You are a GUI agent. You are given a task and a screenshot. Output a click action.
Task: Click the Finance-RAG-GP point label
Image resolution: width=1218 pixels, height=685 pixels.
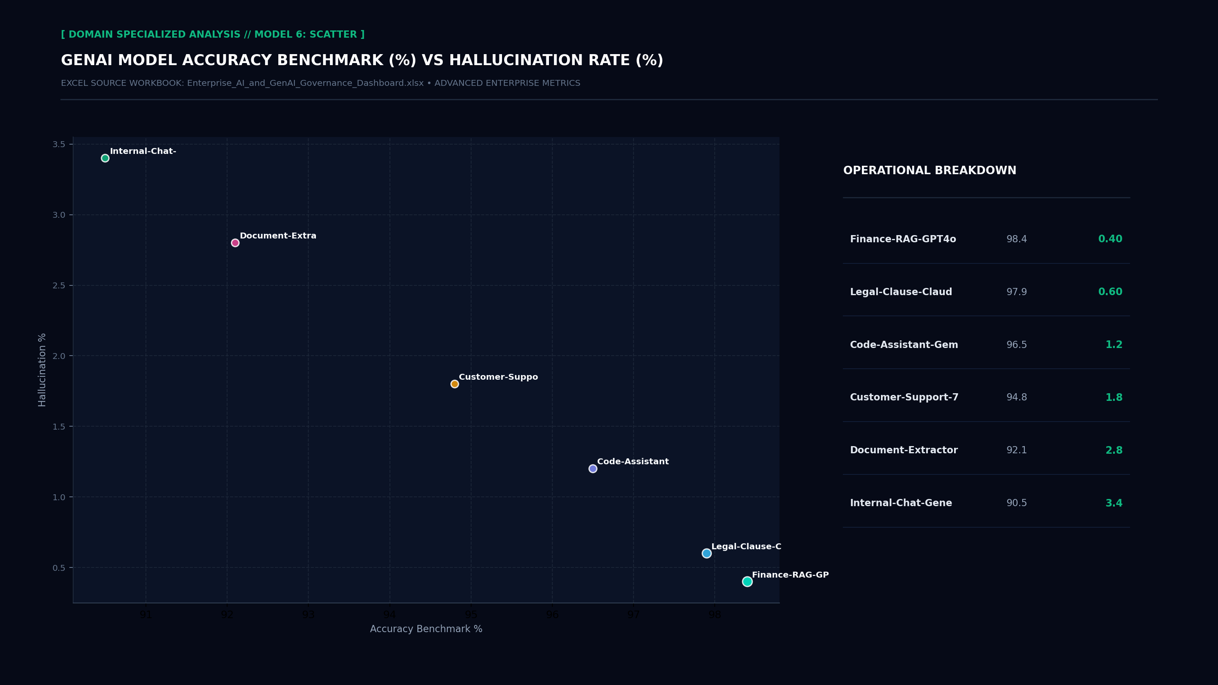(790, 575)
